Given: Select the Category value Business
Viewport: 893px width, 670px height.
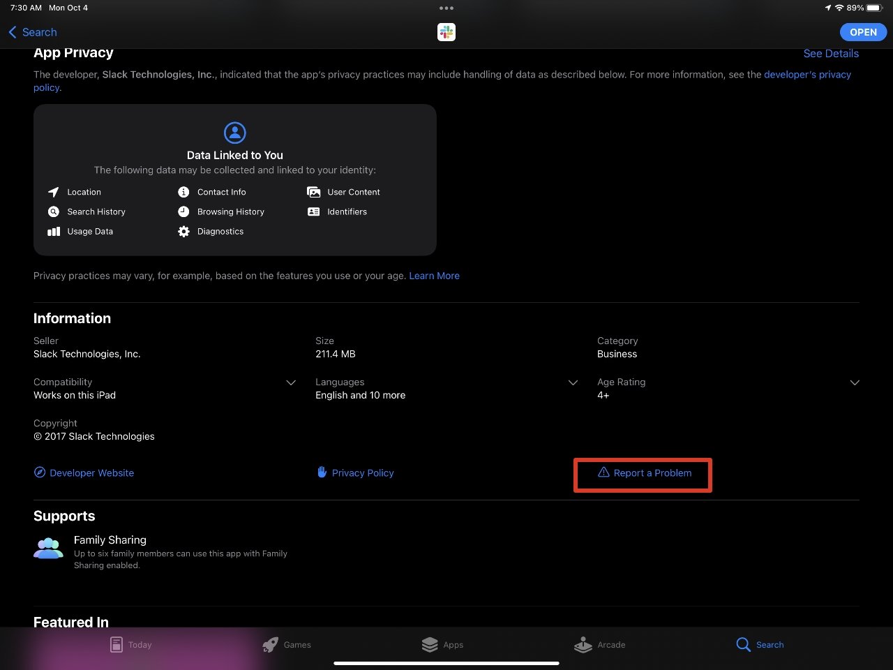Looking at the screenshot, I should point(617,355).
